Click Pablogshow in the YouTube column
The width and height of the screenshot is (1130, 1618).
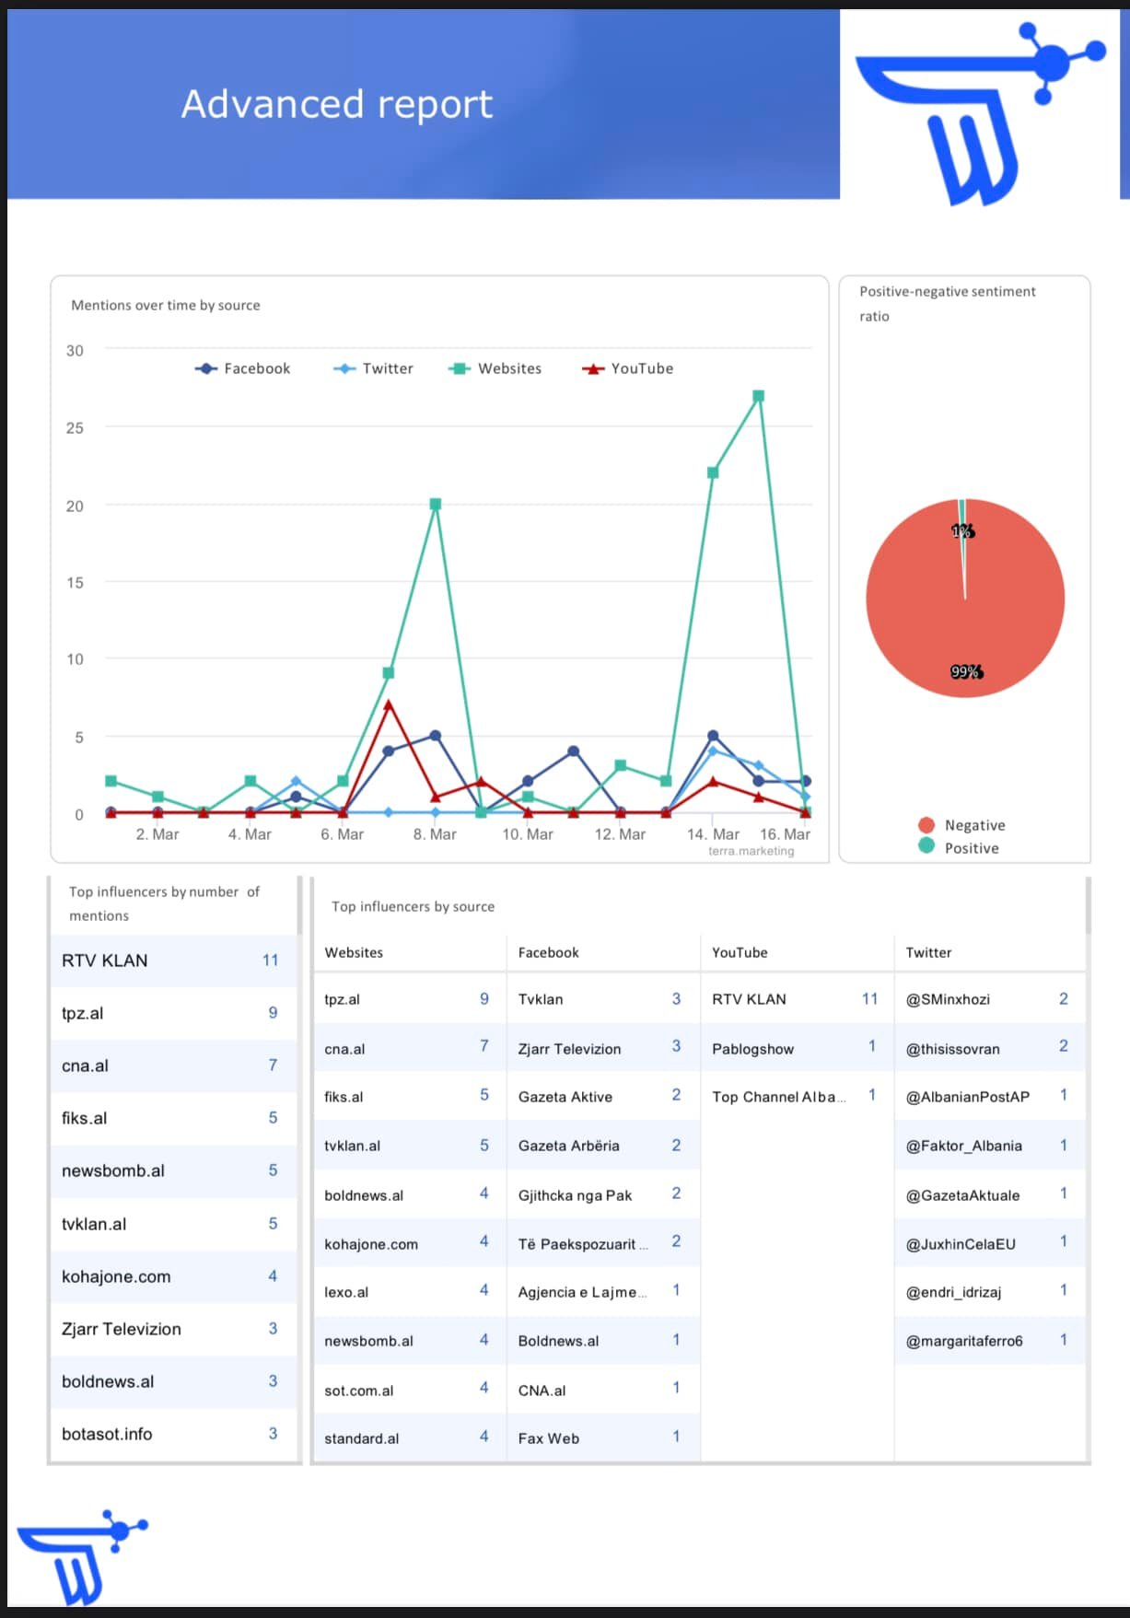point(752,1049)
